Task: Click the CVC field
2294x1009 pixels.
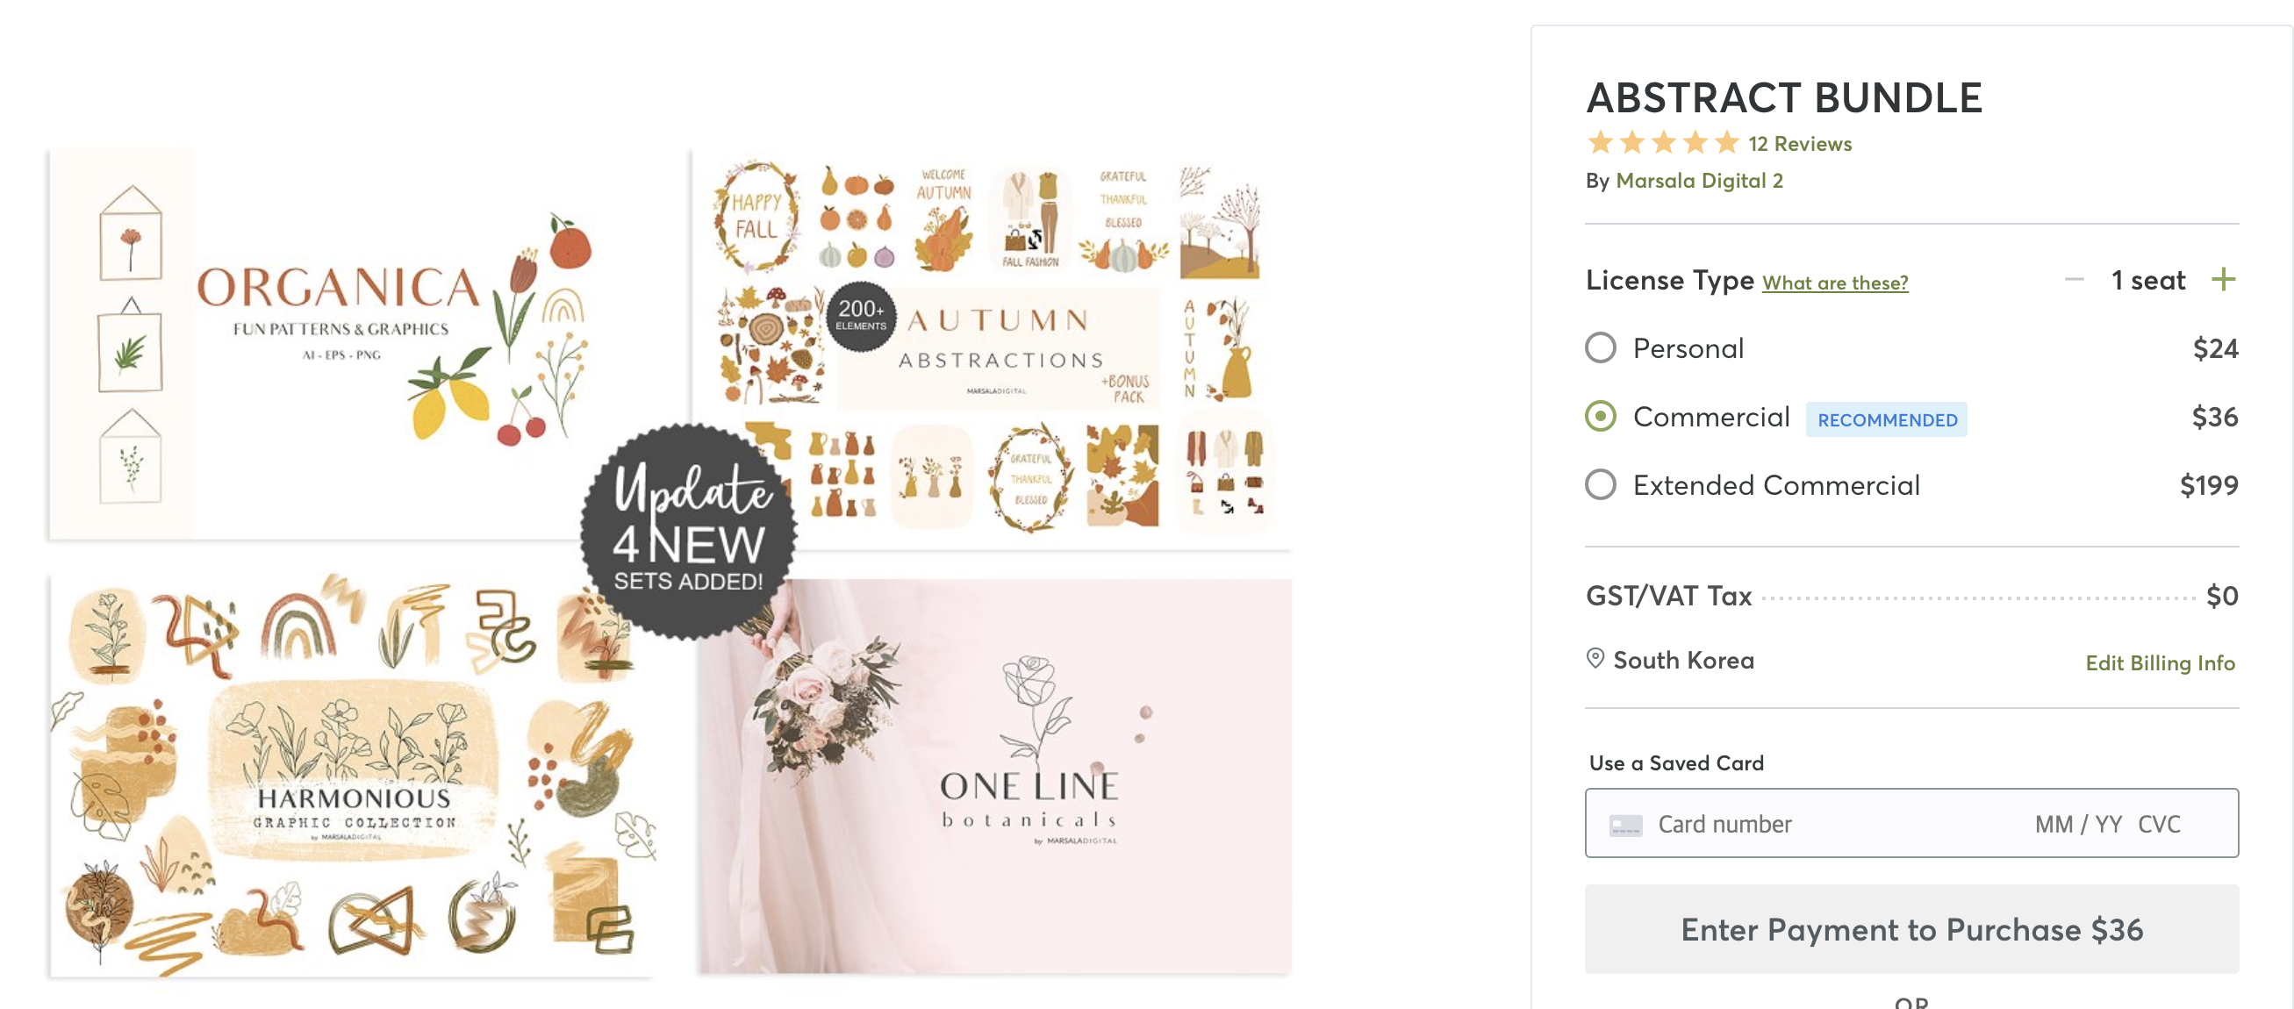Action: coord(2160,824)
